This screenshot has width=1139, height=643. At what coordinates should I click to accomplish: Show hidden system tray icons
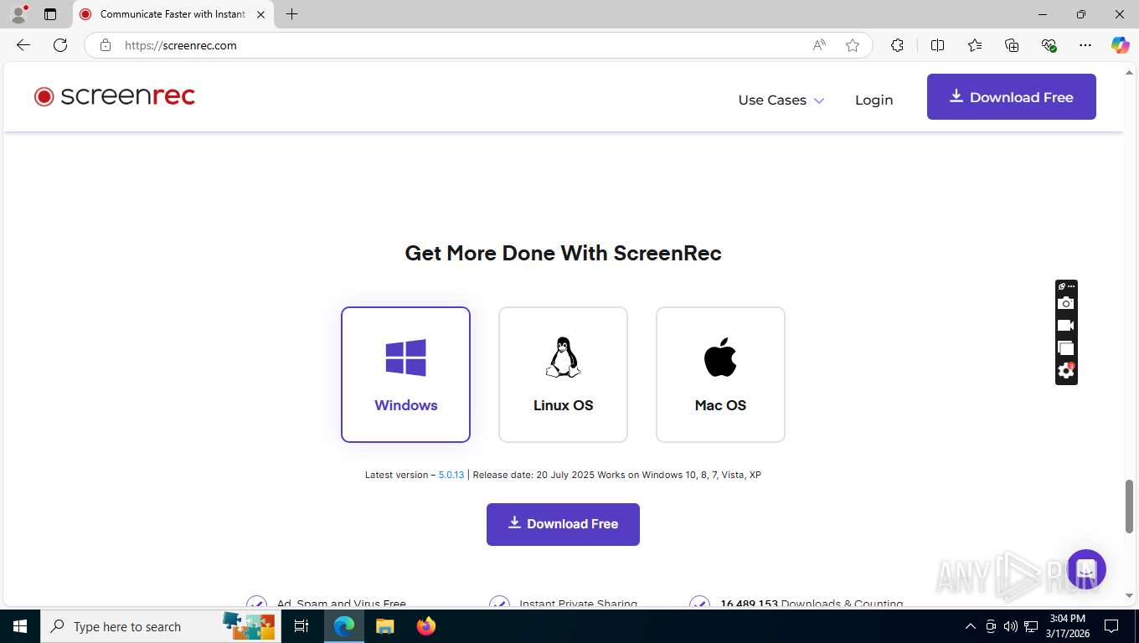pos(971,626)
